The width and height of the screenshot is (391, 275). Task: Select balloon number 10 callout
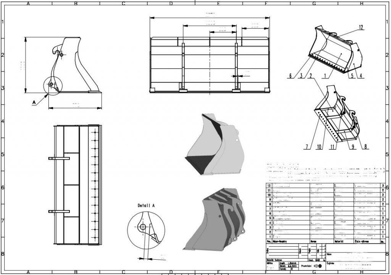click(319, 147)
